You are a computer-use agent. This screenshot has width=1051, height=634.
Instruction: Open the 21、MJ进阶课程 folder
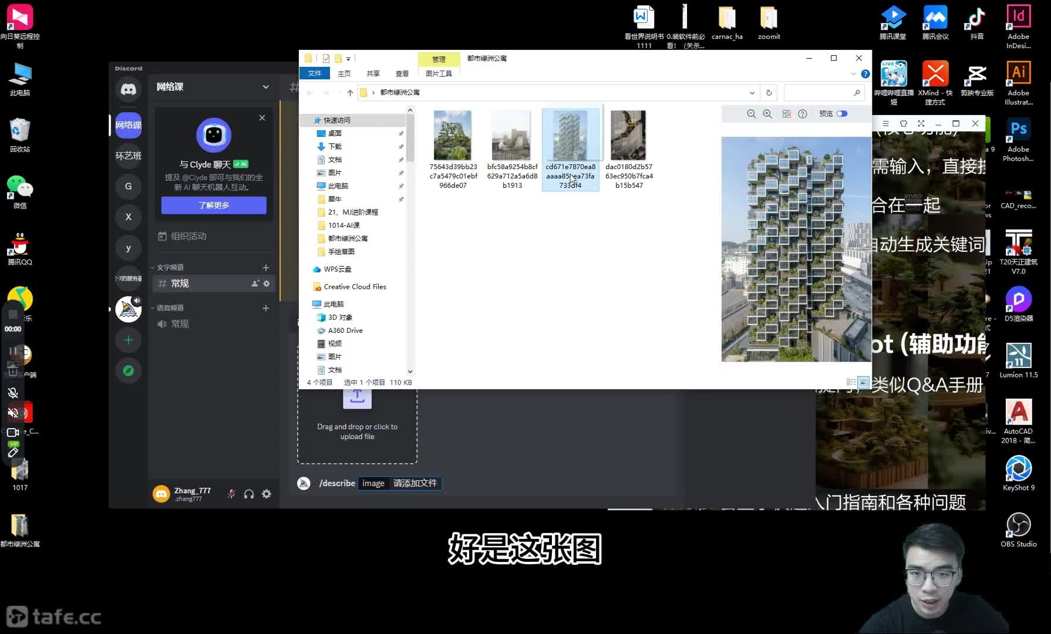353,212
